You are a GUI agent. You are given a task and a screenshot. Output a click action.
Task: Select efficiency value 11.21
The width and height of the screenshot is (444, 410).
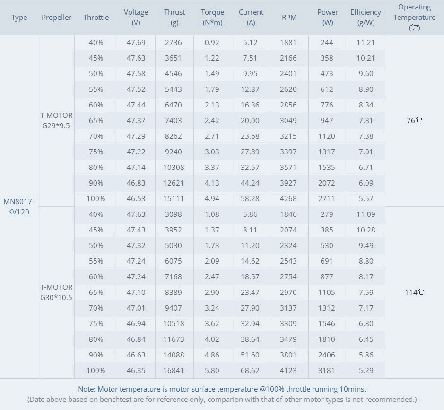[366, 42]
